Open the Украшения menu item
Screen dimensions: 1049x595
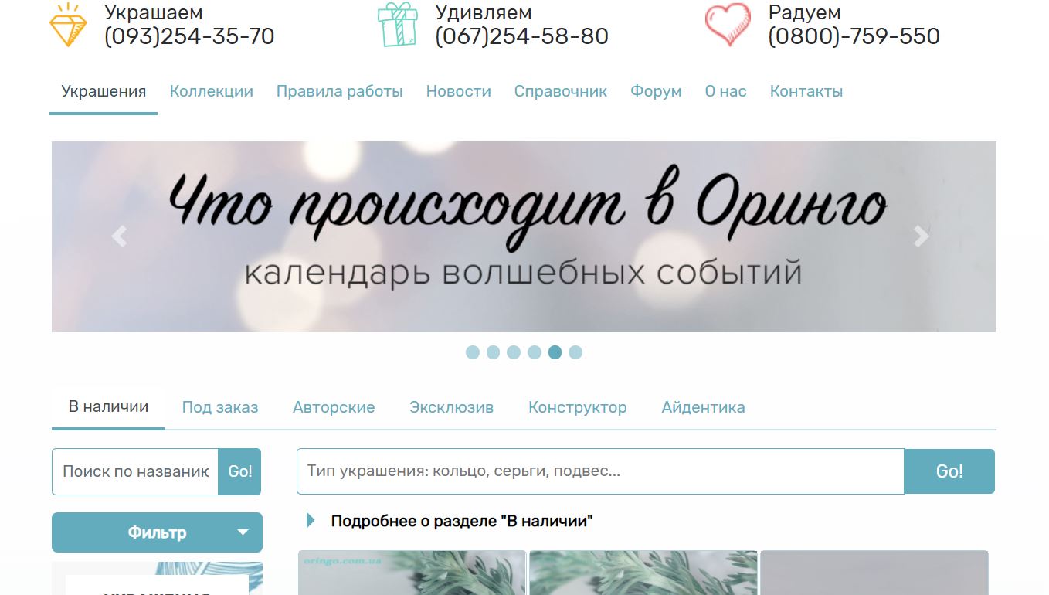tap(104, 91)
